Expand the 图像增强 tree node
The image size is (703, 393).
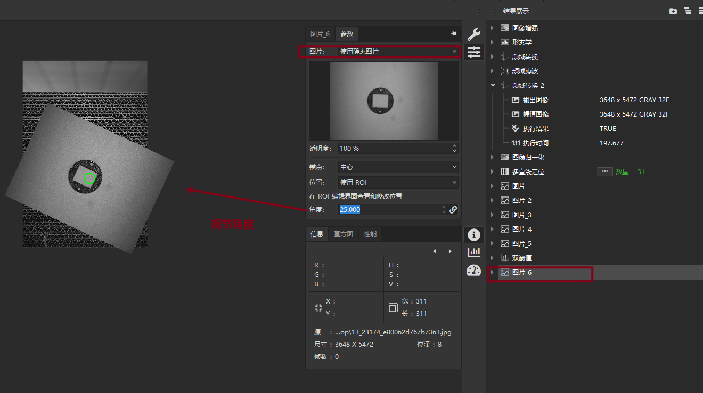[x=492, y=28]
